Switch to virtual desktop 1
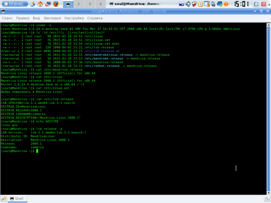Viewport: 271px width, 203px height. click(x=68, y=4)
